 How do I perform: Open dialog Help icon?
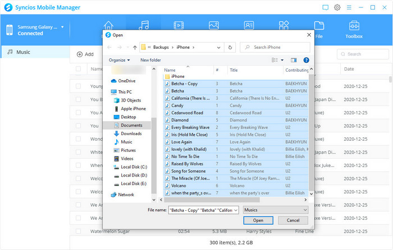[x=306, y=60]
